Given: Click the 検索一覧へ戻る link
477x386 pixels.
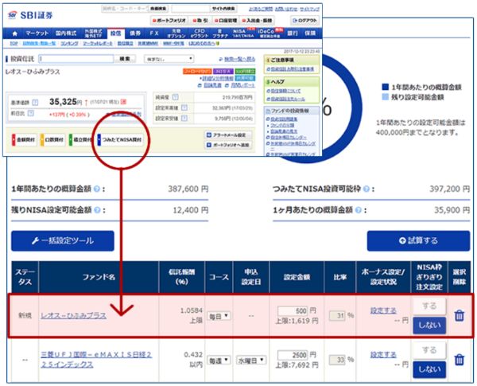Looking at the screenshot, I should (x=239, y=59).
